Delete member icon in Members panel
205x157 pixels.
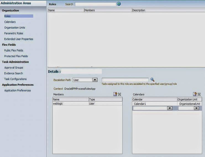pyautogui.click(x=119, y=94)
